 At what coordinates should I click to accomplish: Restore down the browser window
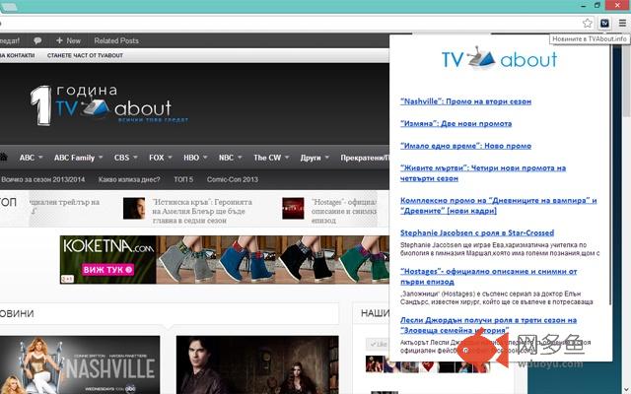tap(597, 6)
